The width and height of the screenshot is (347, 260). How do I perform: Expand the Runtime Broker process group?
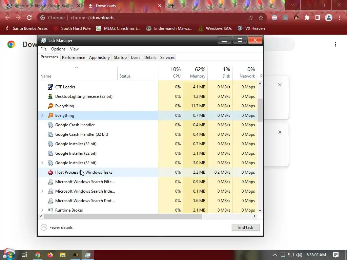[x=42, y=210]
